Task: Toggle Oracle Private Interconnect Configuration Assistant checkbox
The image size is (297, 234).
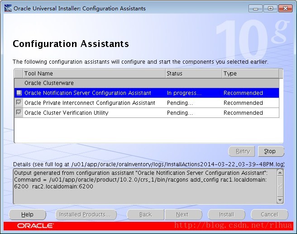Action: coord(19,103)
